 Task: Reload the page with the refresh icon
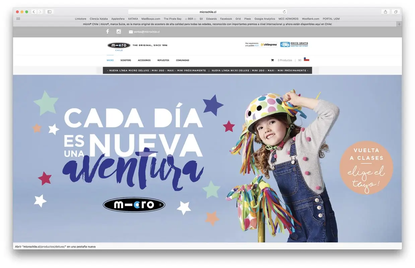pyautogui.click(x=284, y=12)
